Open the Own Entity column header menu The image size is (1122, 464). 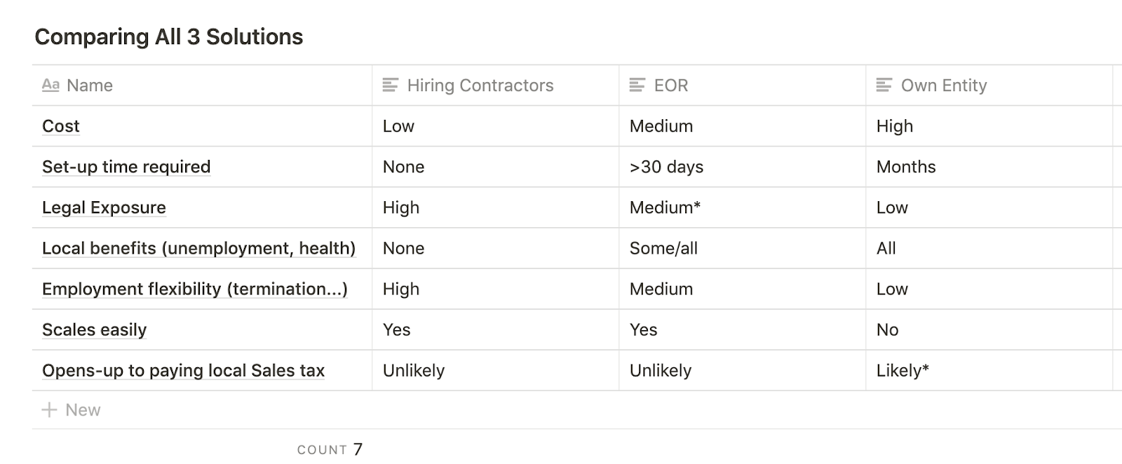click(944, 86)
